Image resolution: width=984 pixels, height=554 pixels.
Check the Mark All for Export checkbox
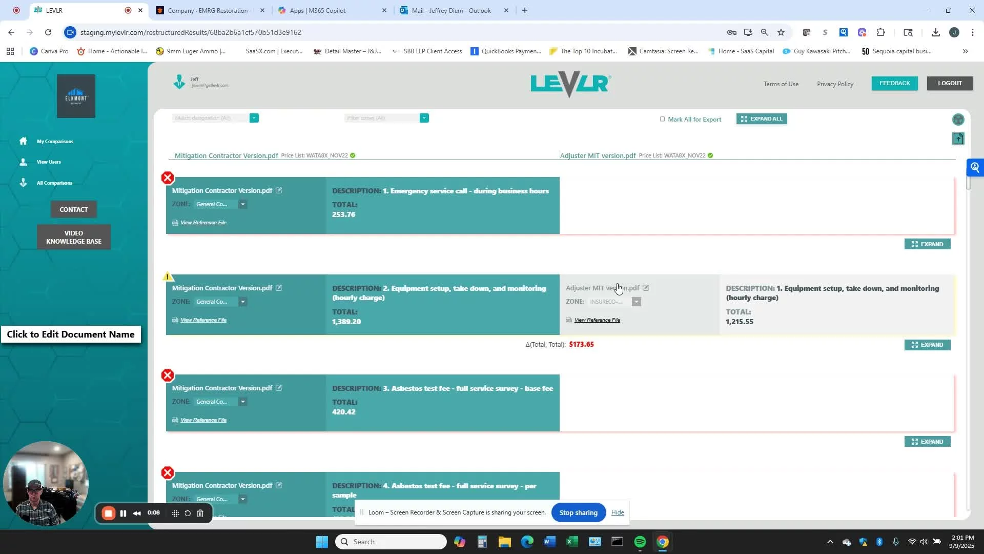(662, 119)
